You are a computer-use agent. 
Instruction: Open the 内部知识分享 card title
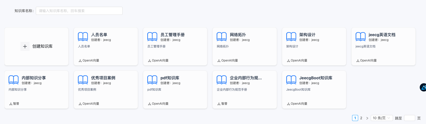point(34,78)
